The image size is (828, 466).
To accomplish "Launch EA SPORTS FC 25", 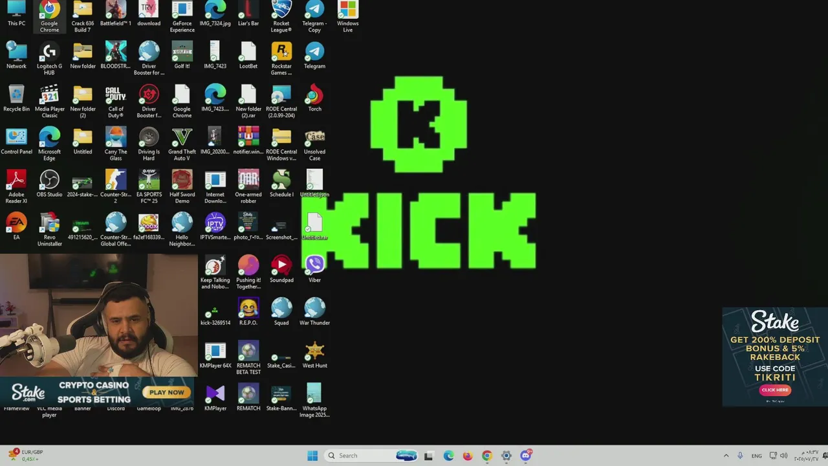I will tap(149, 187).
